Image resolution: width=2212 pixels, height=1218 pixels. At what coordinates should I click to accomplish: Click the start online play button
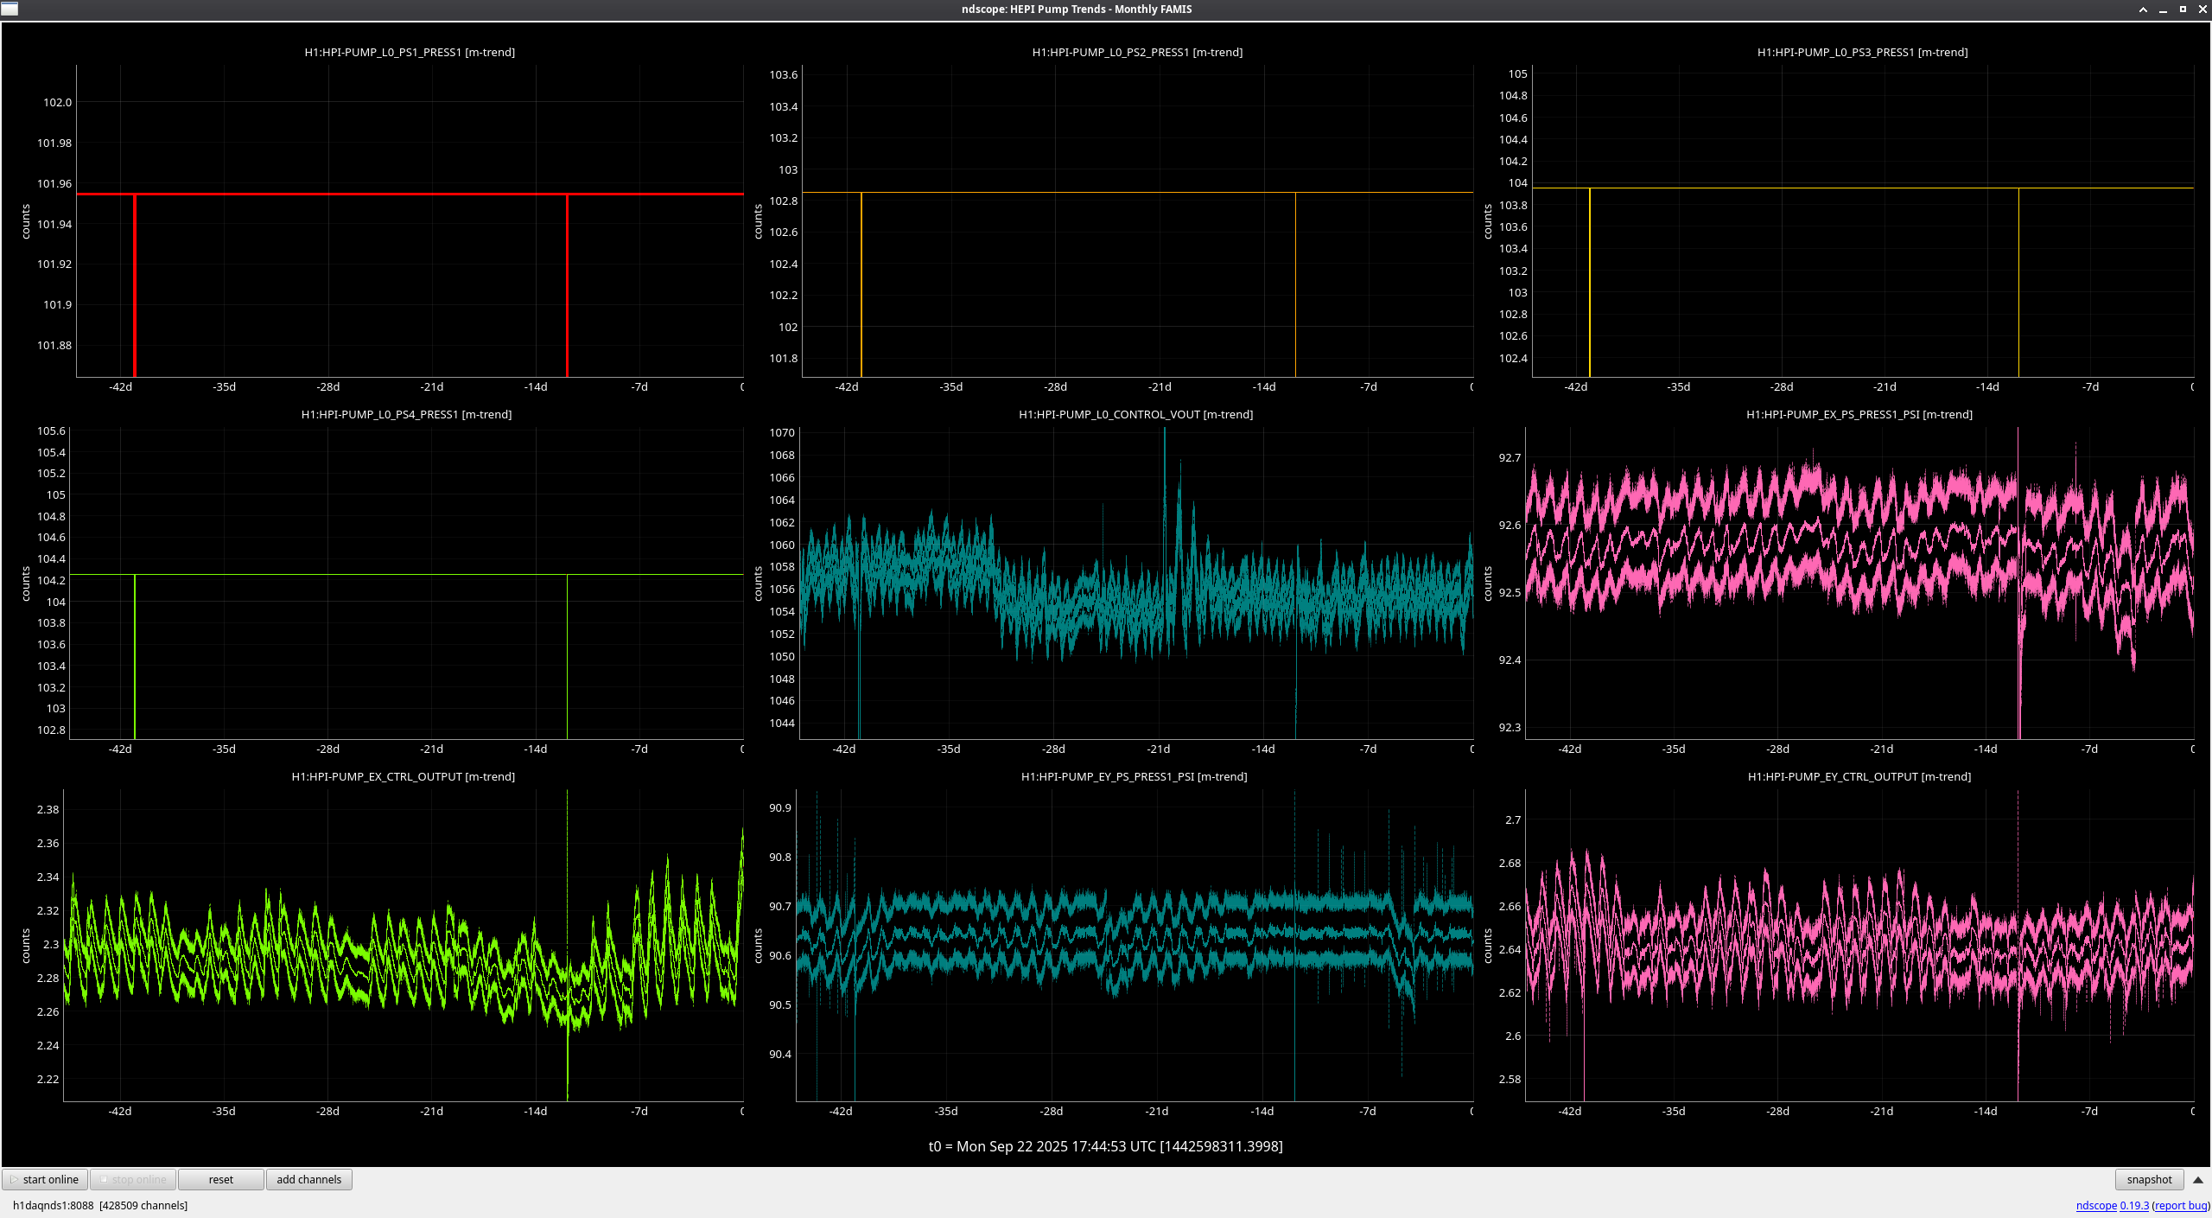click(45, 1179)
